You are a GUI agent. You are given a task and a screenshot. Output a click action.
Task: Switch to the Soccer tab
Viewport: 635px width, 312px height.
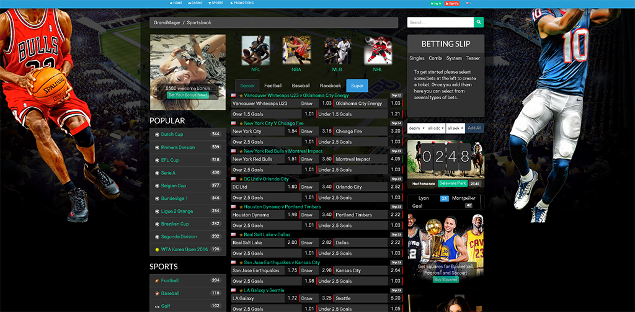pos(247,86)
